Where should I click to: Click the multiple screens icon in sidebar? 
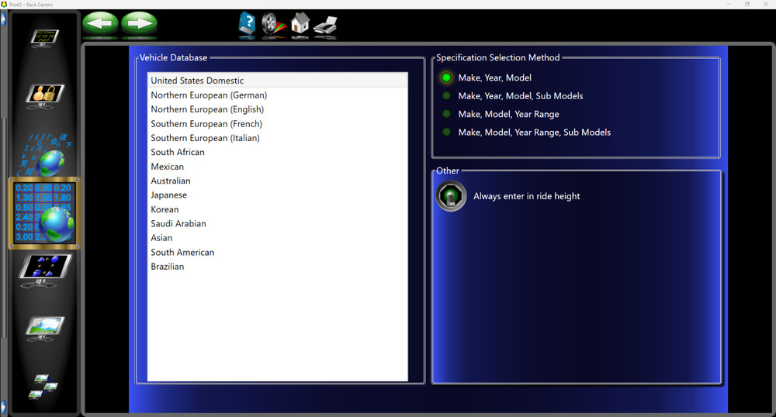point(44,386)
